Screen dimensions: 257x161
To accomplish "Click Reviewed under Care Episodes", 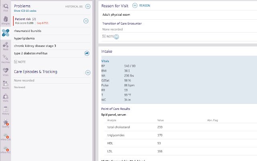I will [20, 87].
